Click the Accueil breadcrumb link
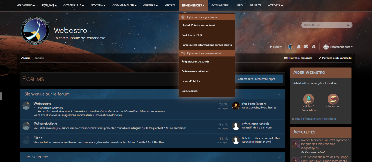The height and width of the screenshot is (162, 372). [x=25, y=58]
